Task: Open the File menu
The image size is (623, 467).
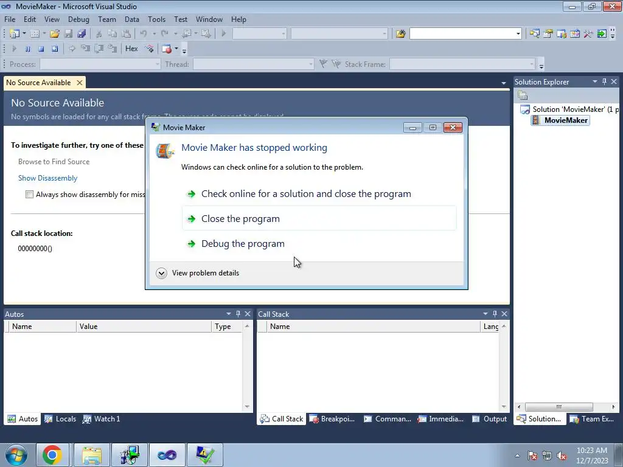Action: click(x=10, y=19)
